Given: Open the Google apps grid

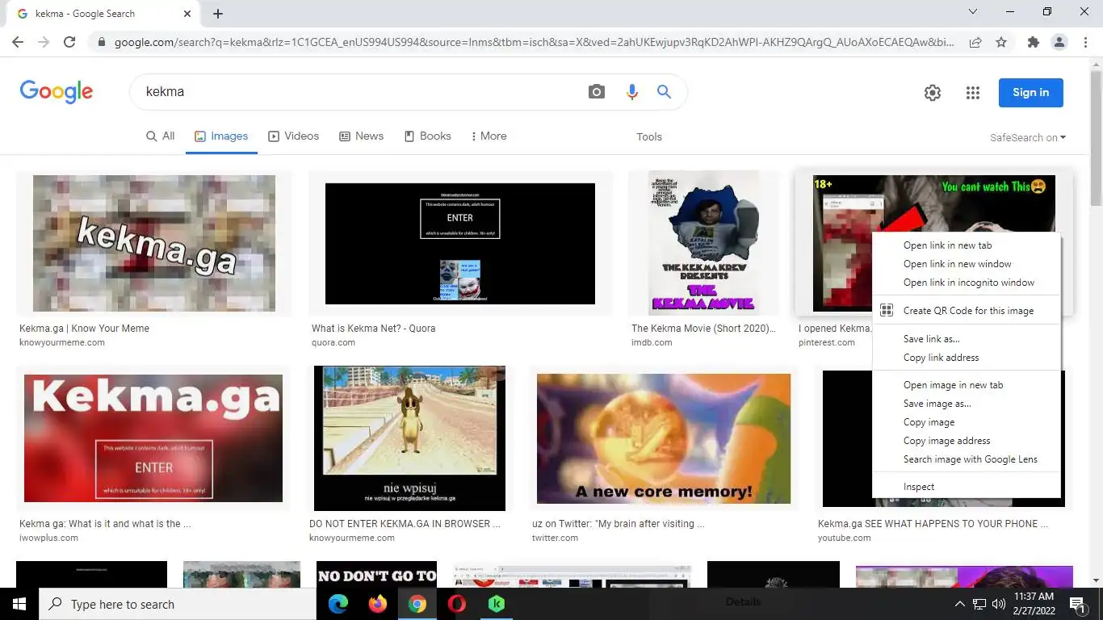Looking at the screenshot, I should (973, 93).
